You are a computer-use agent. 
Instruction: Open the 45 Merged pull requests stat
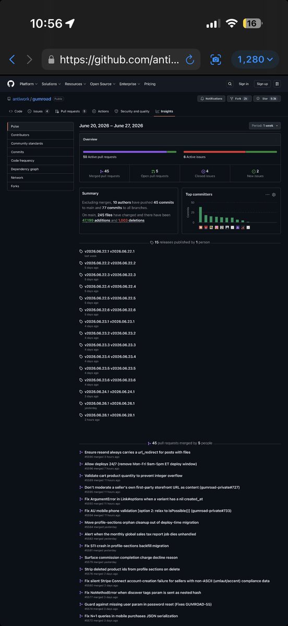[104, 173]
